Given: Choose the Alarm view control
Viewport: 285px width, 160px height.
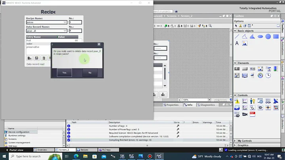Looking at the screenshot, I should (237, 101).
